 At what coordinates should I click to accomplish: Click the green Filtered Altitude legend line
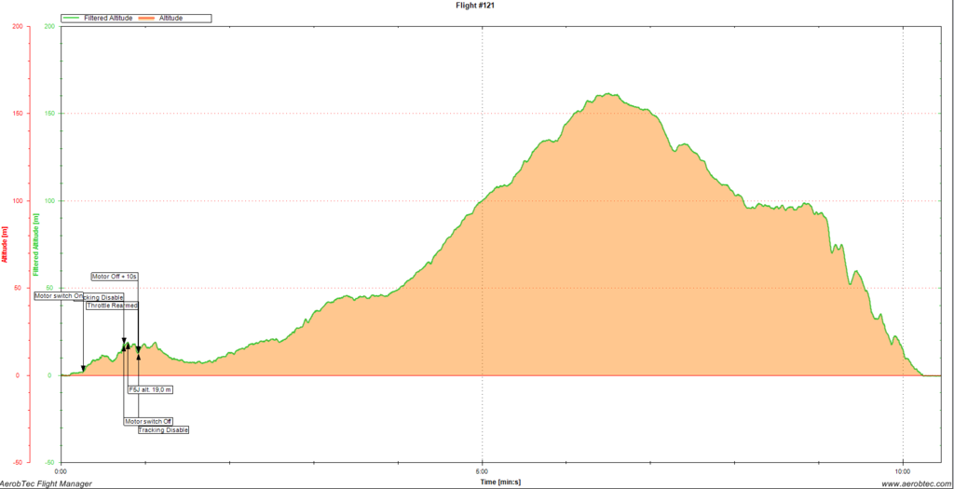point(73,18)
